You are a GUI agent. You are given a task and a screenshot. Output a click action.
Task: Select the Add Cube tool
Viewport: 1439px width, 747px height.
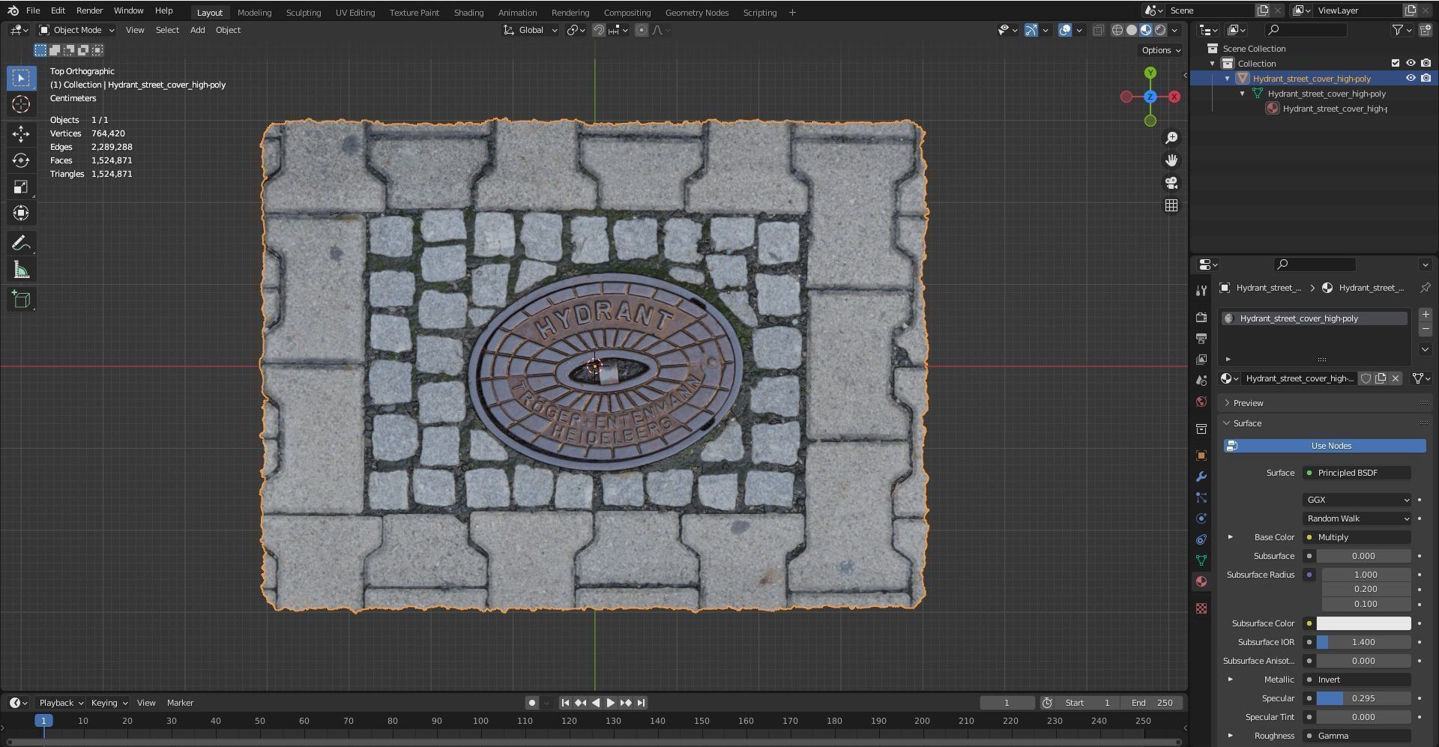21,300
